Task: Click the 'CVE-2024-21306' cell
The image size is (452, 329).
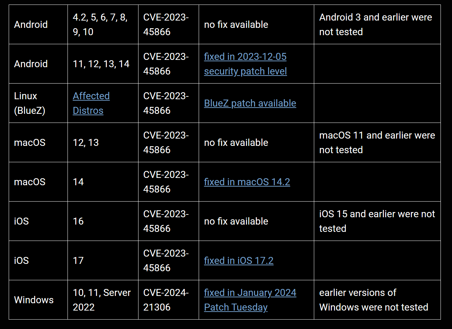Action: (168, 300)
